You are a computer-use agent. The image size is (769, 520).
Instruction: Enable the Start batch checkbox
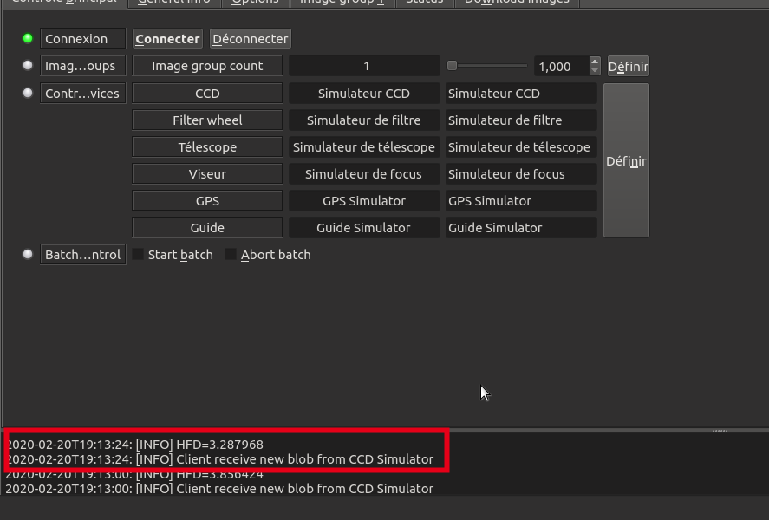point(138,255)
